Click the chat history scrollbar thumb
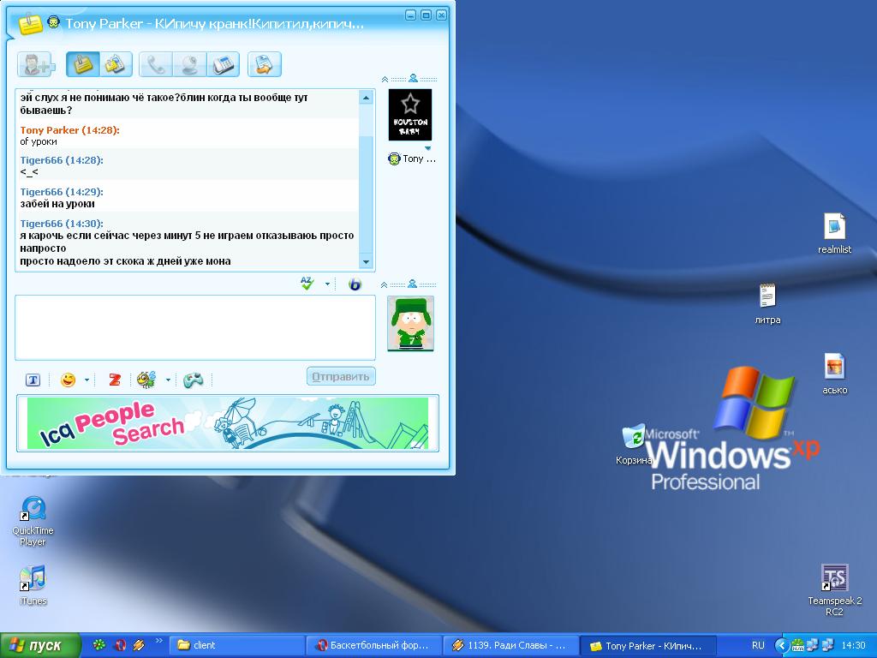Image resolution: width=877 pixels, height=658 pixels. (366, 194)
